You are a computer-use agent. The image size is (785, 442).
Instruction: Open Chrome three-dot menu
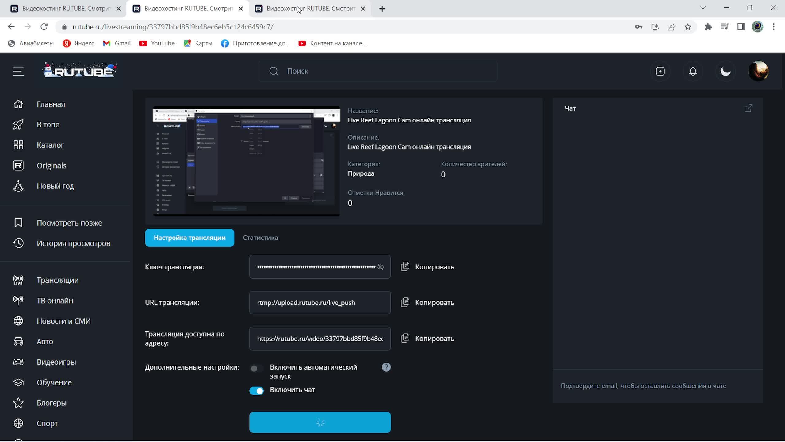coord(774,27)
